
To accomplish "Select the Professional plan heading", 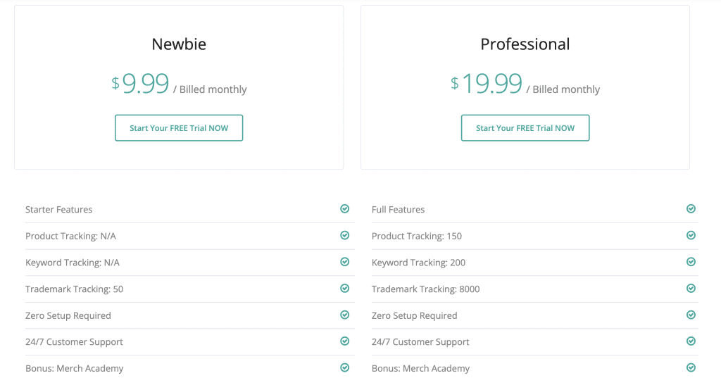I will coord(525,44).
